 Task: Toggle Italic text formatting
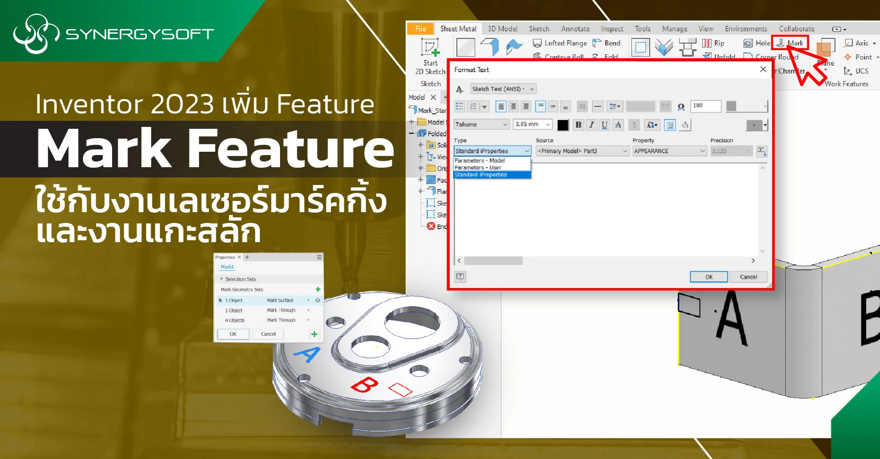592,125
